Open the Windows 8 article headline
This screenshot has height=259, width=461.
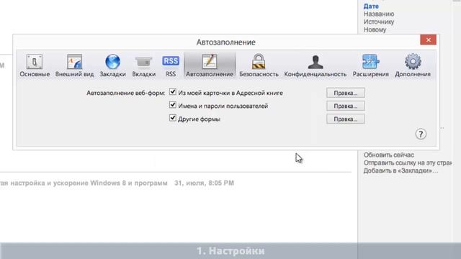tap(84, 183)
